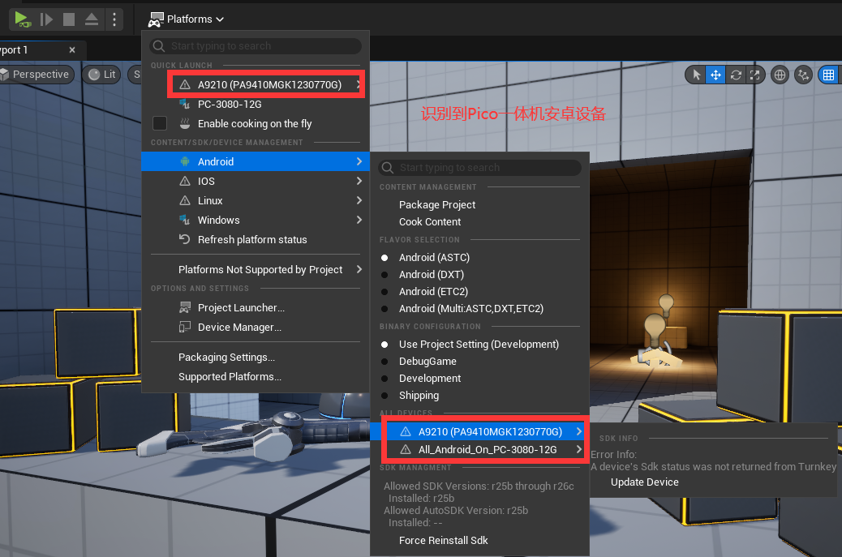842x557 pixels.
Task: Select Android (Multi:ASTC,DXT,ETC2) flavor
Action: 471,309
